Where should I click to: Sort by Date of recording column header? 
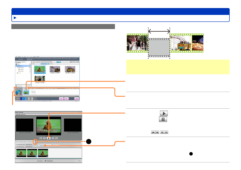click(45, 64)
